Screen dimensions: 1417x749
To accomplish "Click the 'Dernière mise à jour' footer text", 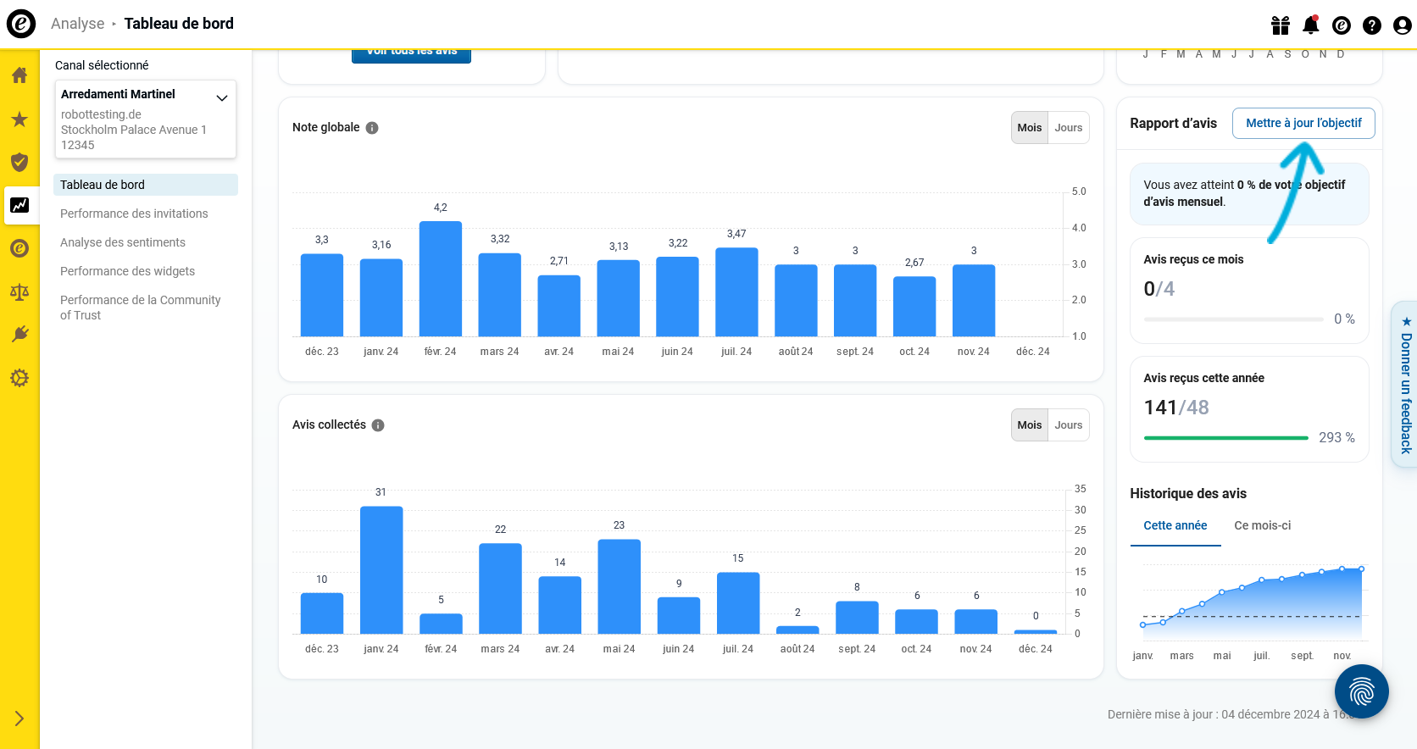I will (1233, 714).
